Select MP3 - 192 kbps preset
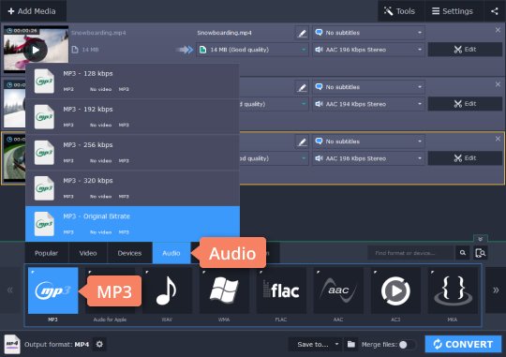The image size is (506, 357). 132,117
